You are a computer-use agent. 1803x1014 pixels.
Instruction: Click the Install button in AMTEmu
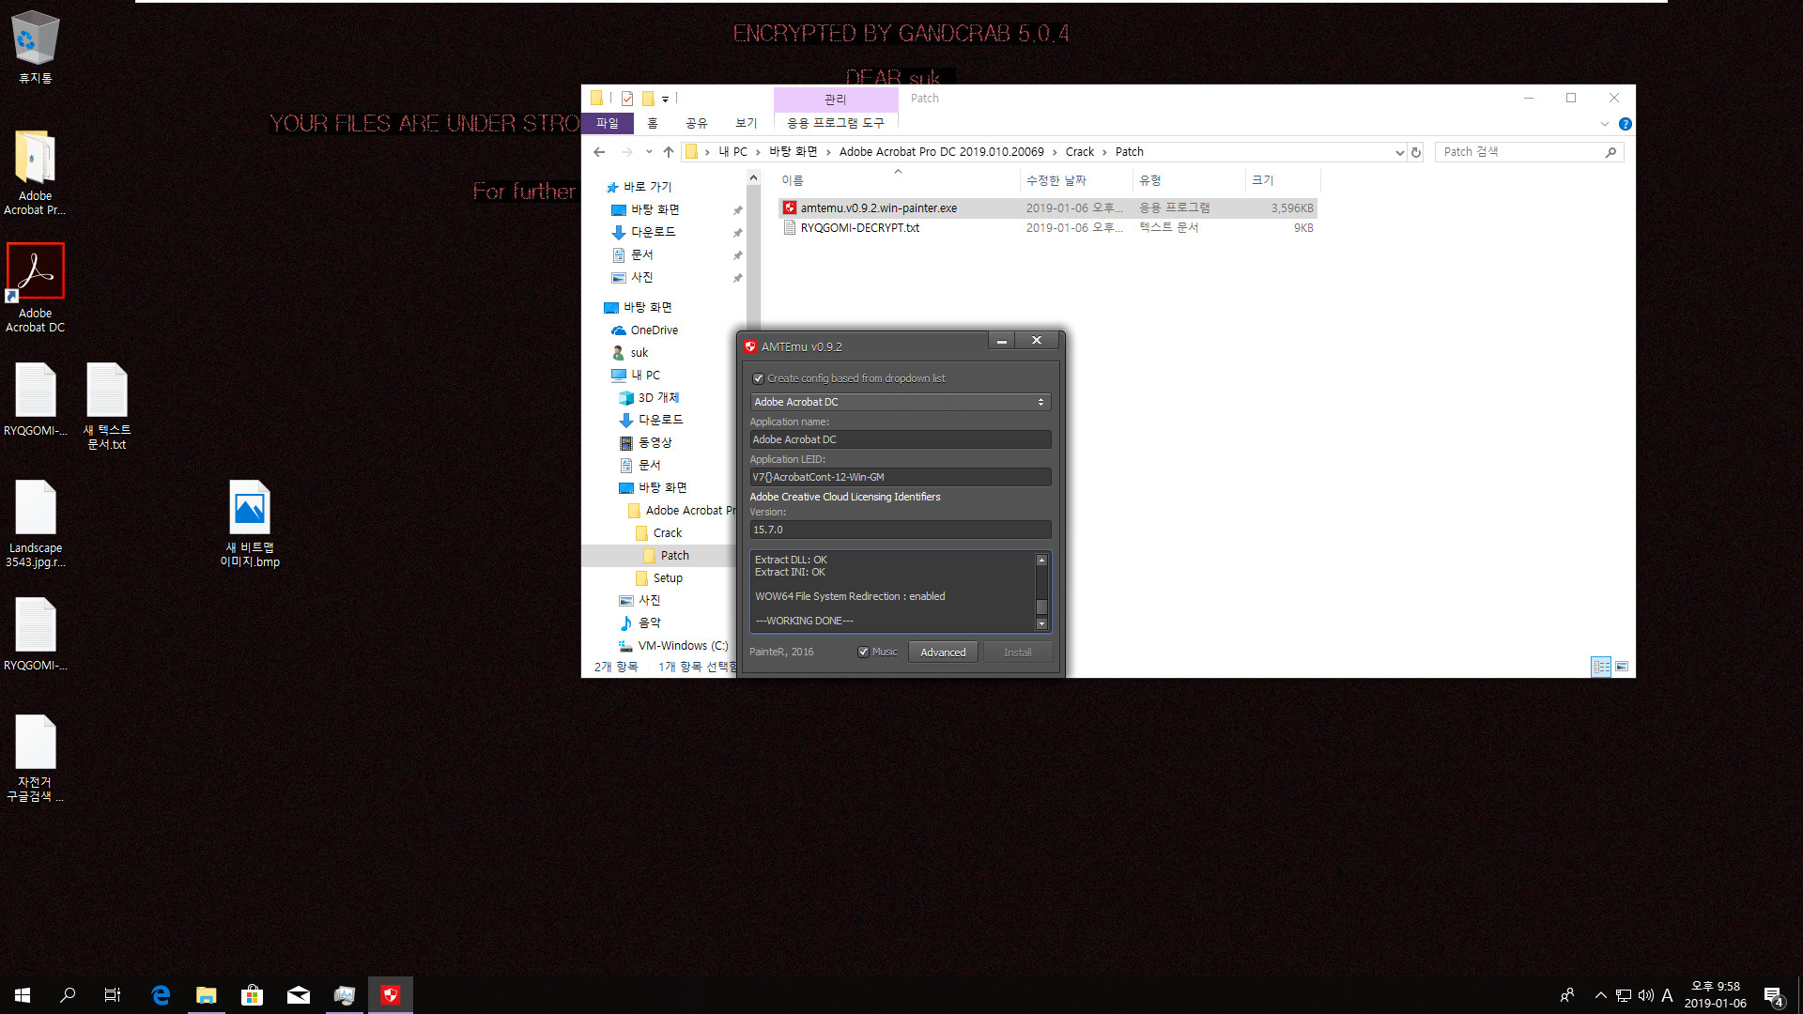pyautogui.click(x=1015, y=652)
